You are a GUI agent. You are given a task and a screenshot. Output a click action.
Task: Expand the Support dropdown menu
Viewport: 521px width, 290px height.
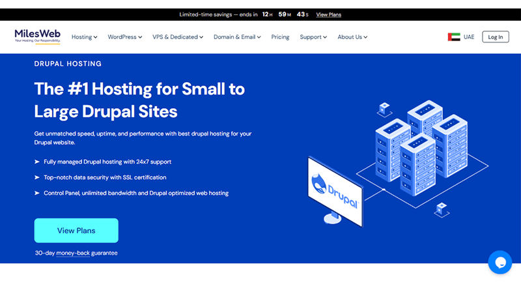coord(313,37)
